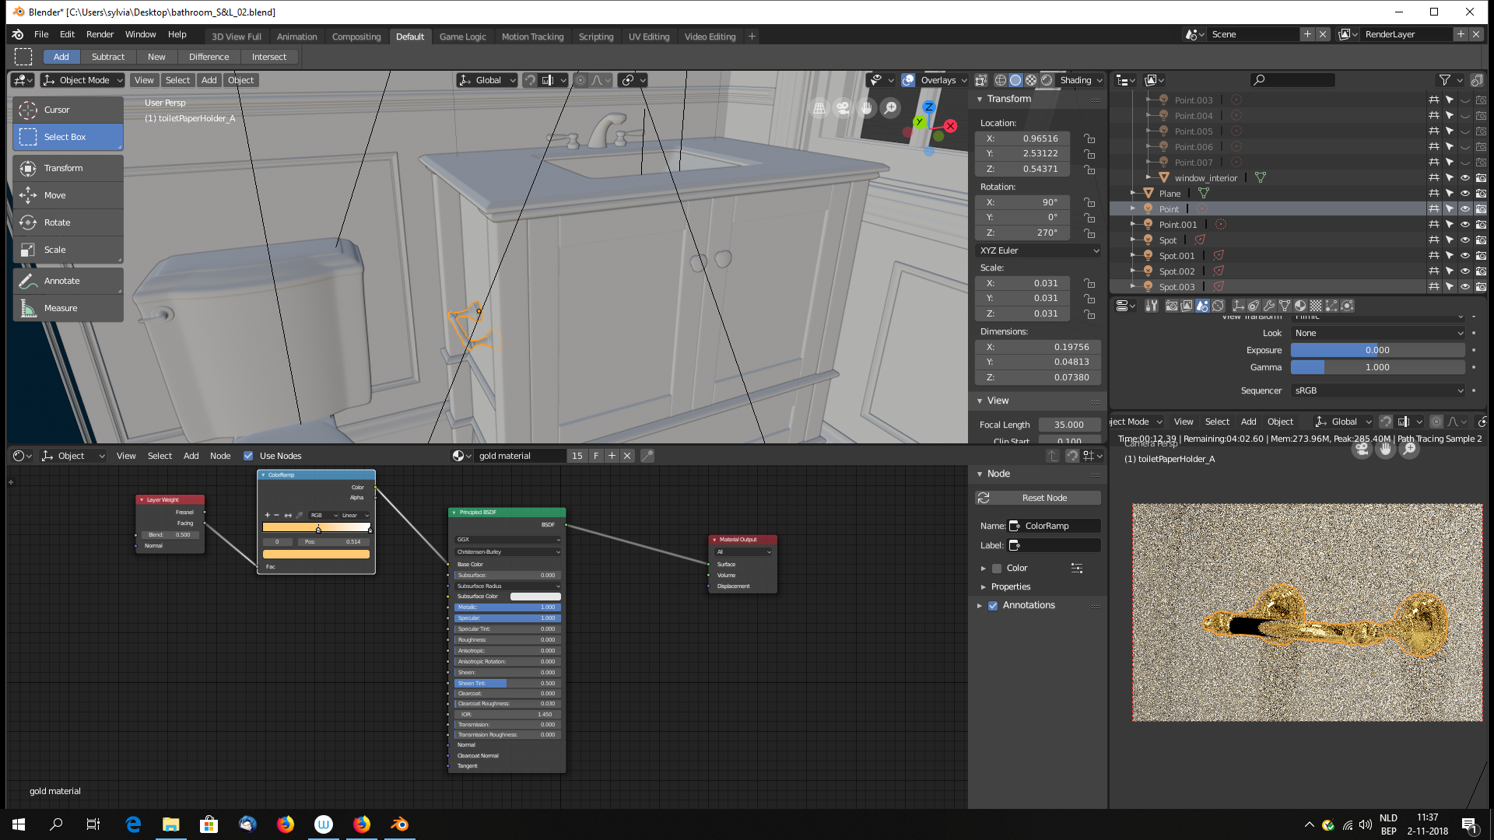Open the XYZ Euler rotation mode dropdown
The image size is (1494, 840).
click(x=1038, y=250)
